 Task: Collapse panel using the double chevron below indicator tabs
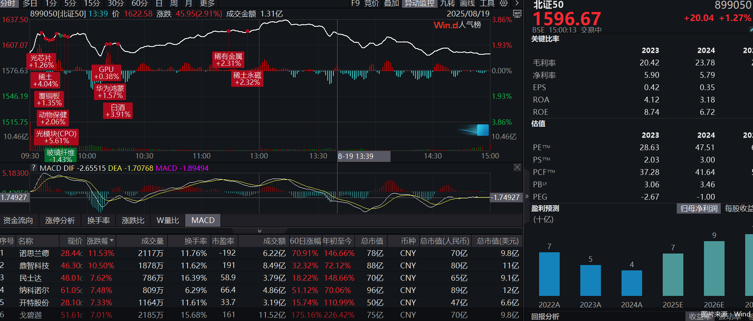260,231
